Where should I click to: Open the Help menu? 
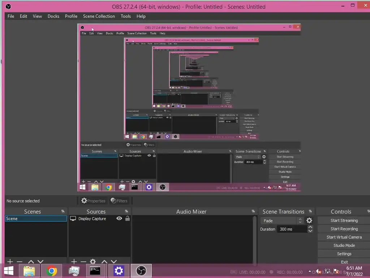point(141,16)
